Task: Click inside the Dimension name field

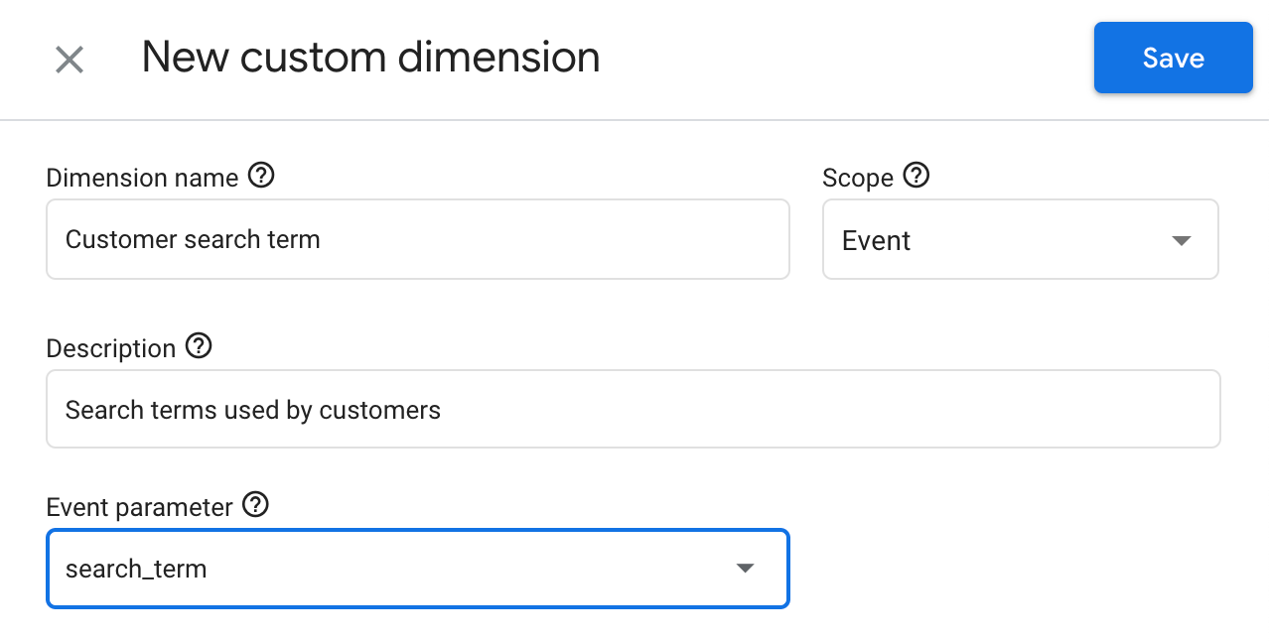Action: point(417,239)
